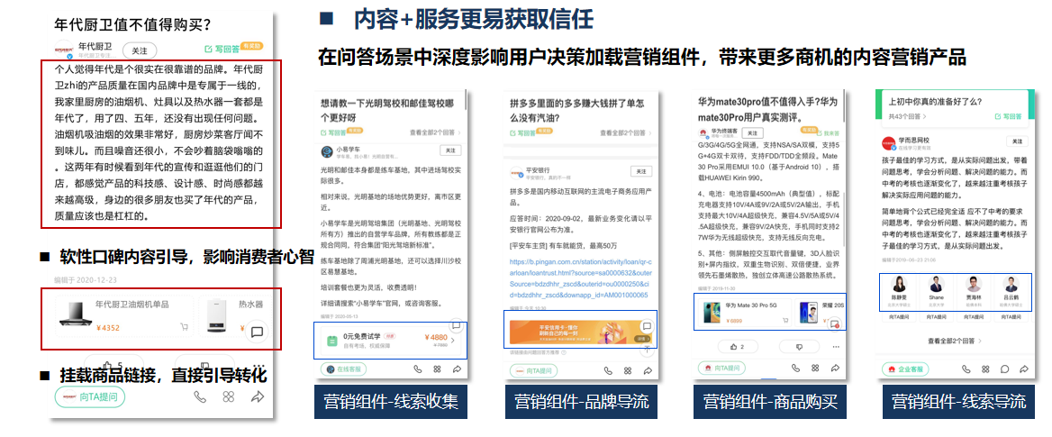Tap the phone icon in 华为 mate30pro screen

795,368
